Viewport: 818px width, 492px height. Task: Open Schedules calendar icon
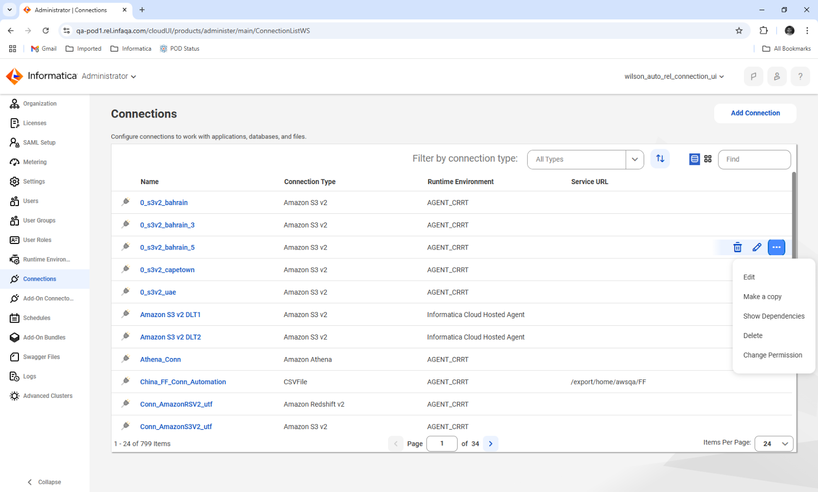pos(14,318)
